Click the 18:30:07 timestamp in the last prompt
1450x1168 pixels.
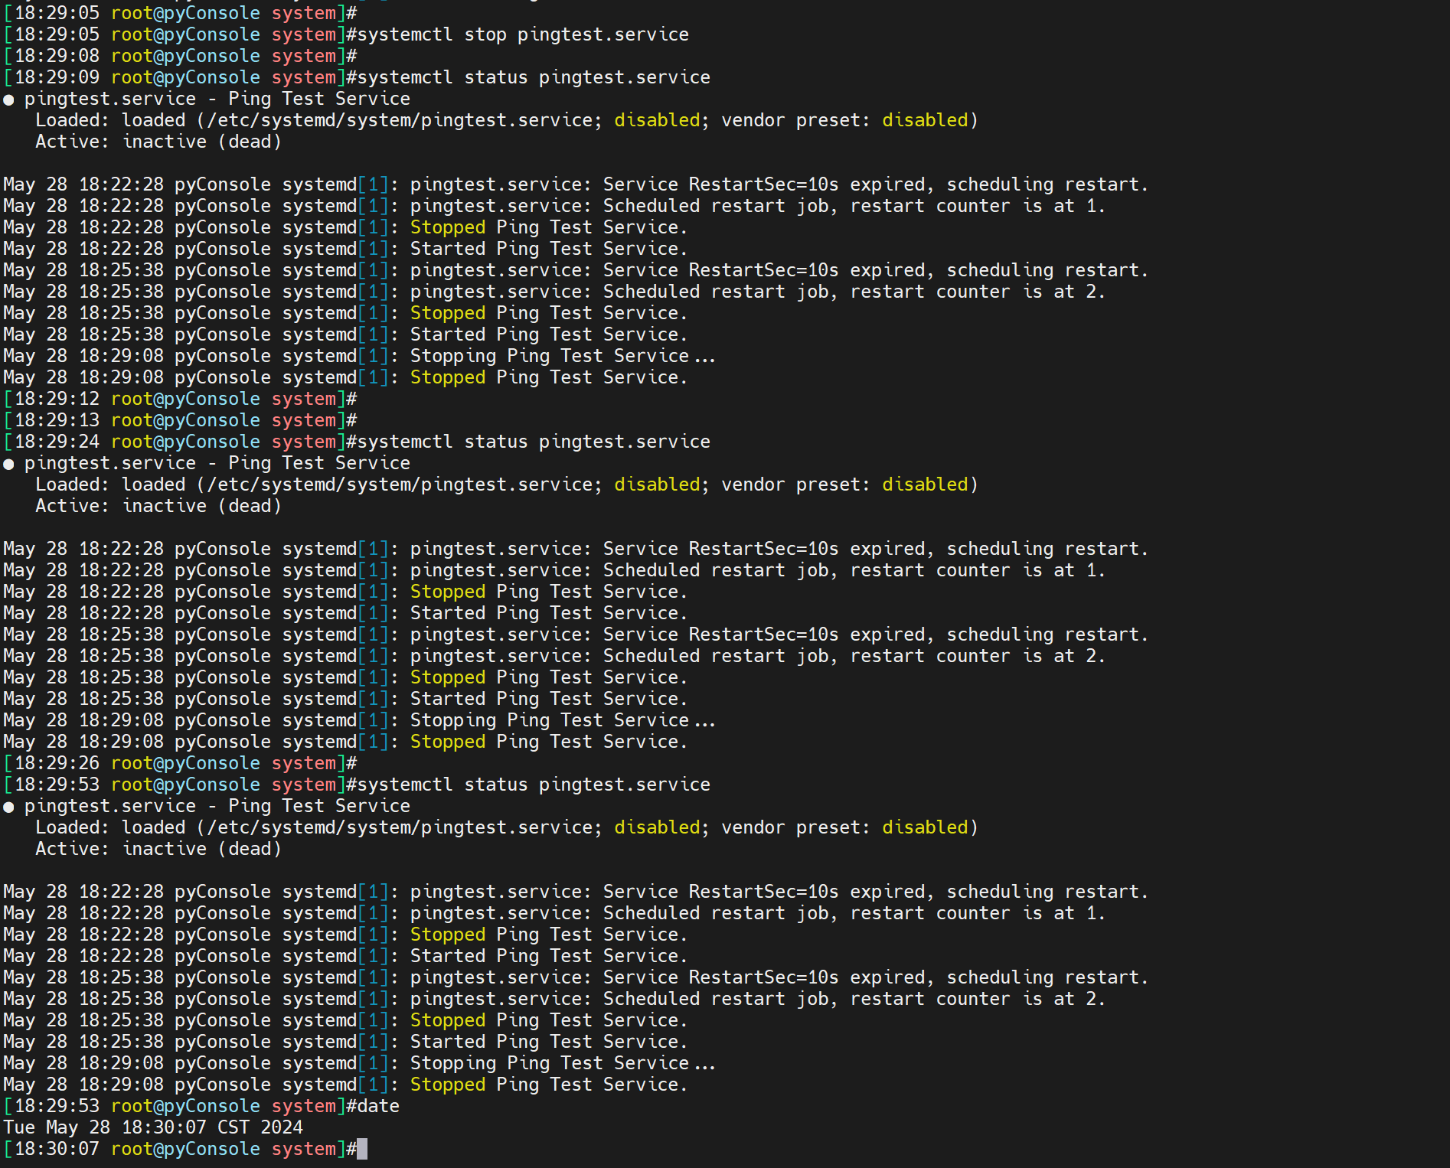tap(57, 1149)
